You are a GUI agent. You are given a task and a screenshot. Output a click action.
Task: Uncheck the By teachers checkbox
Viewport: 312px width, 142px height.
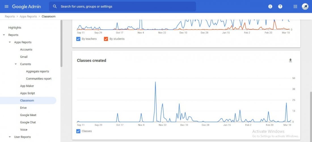[x=78, y=39]
